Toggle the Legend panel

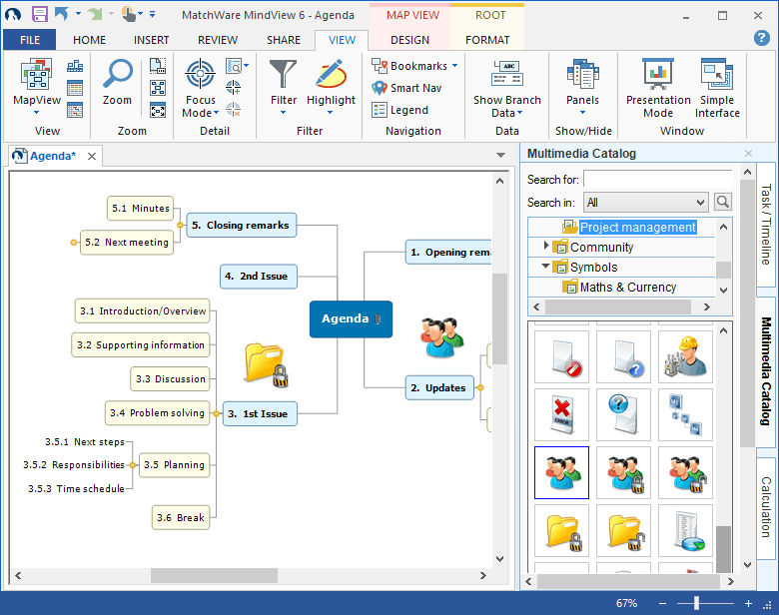click(x=399, y=110)
